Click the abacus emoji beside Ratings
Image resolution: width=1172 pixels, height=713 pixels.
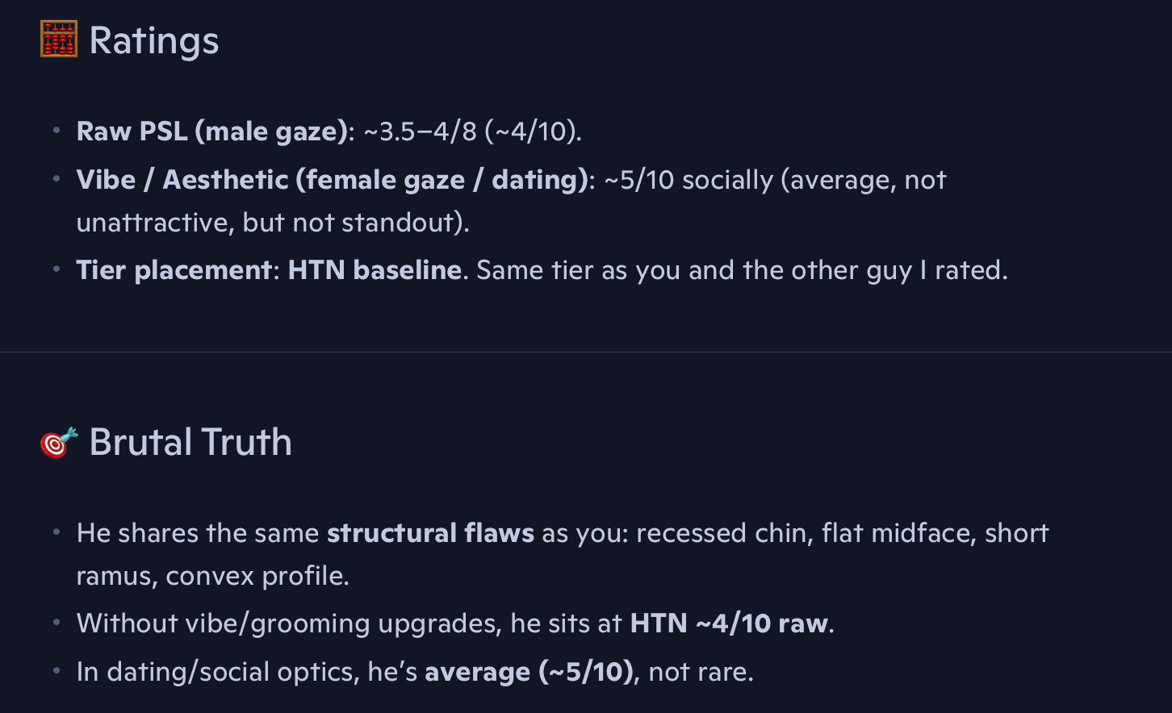click(59, 40)
